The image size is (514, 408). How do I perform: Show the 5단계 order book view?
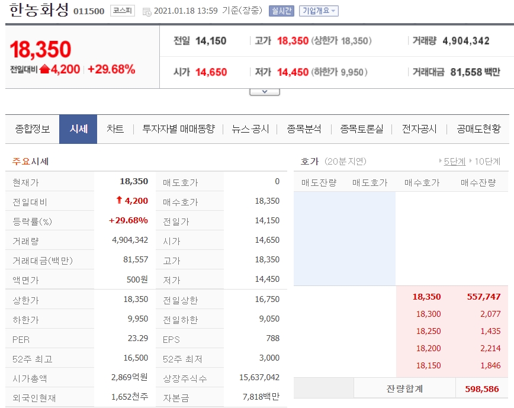454,161
